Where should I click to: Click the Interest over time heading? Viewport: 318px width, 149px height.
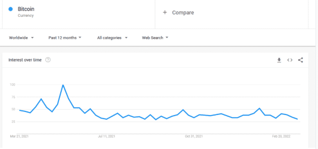coord(25,60)
